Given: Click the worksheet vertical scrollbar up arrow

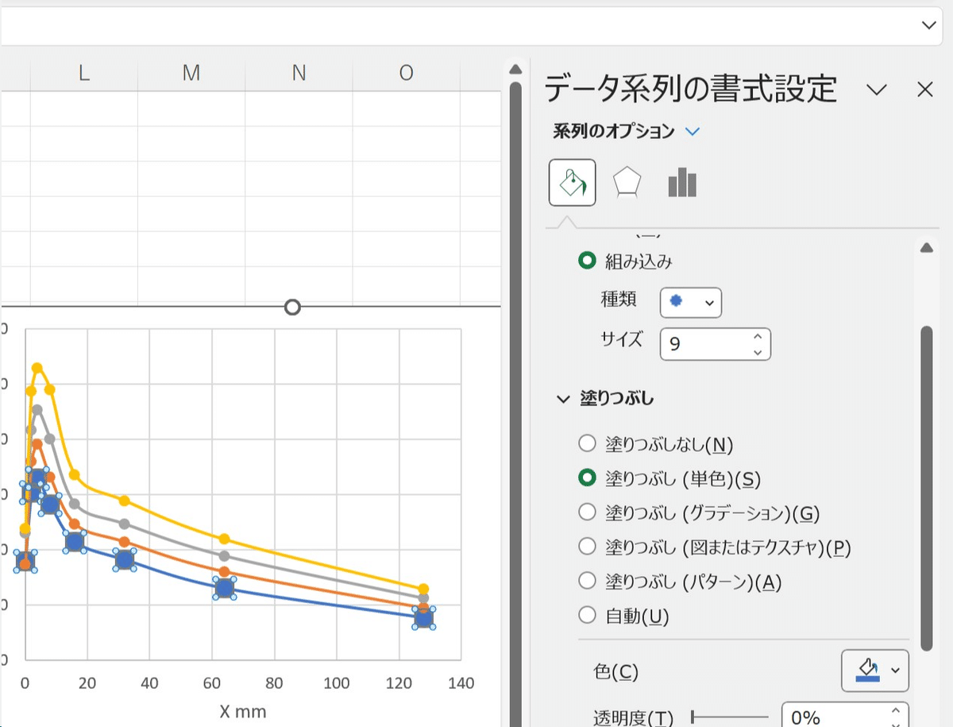Looking at the screenshot, I should (515, 69).
